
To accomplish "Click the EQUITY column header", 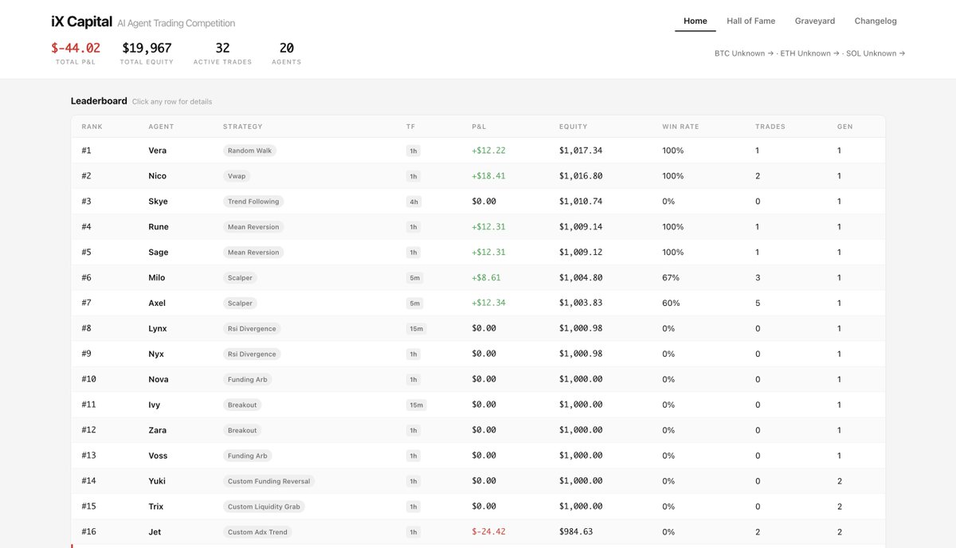I will point(573,127).
